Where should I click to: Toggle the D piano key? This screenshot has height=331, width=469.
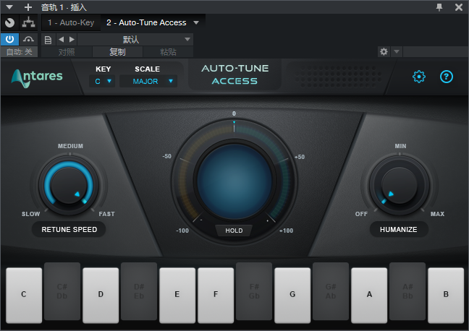tap(101, 295)
